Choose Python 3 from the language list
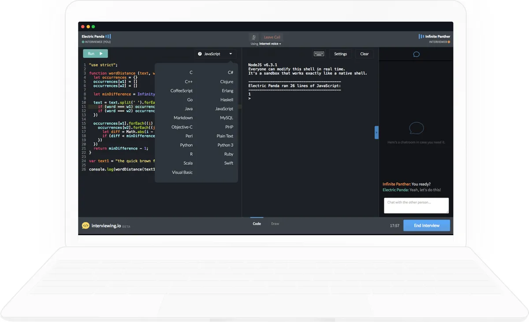This screenshot has width=529, height=322. (x=225, y=145)
